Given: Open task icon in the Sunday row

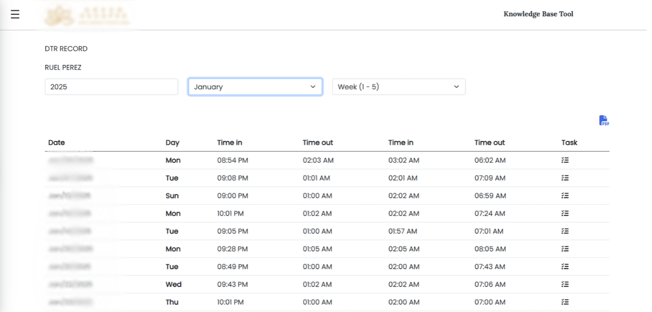Looking at the screenshot, I should [565, 196].
